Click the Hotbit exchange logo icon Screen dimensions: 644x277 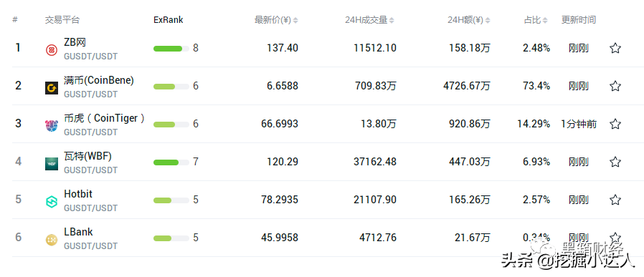(x=52, y=202)
